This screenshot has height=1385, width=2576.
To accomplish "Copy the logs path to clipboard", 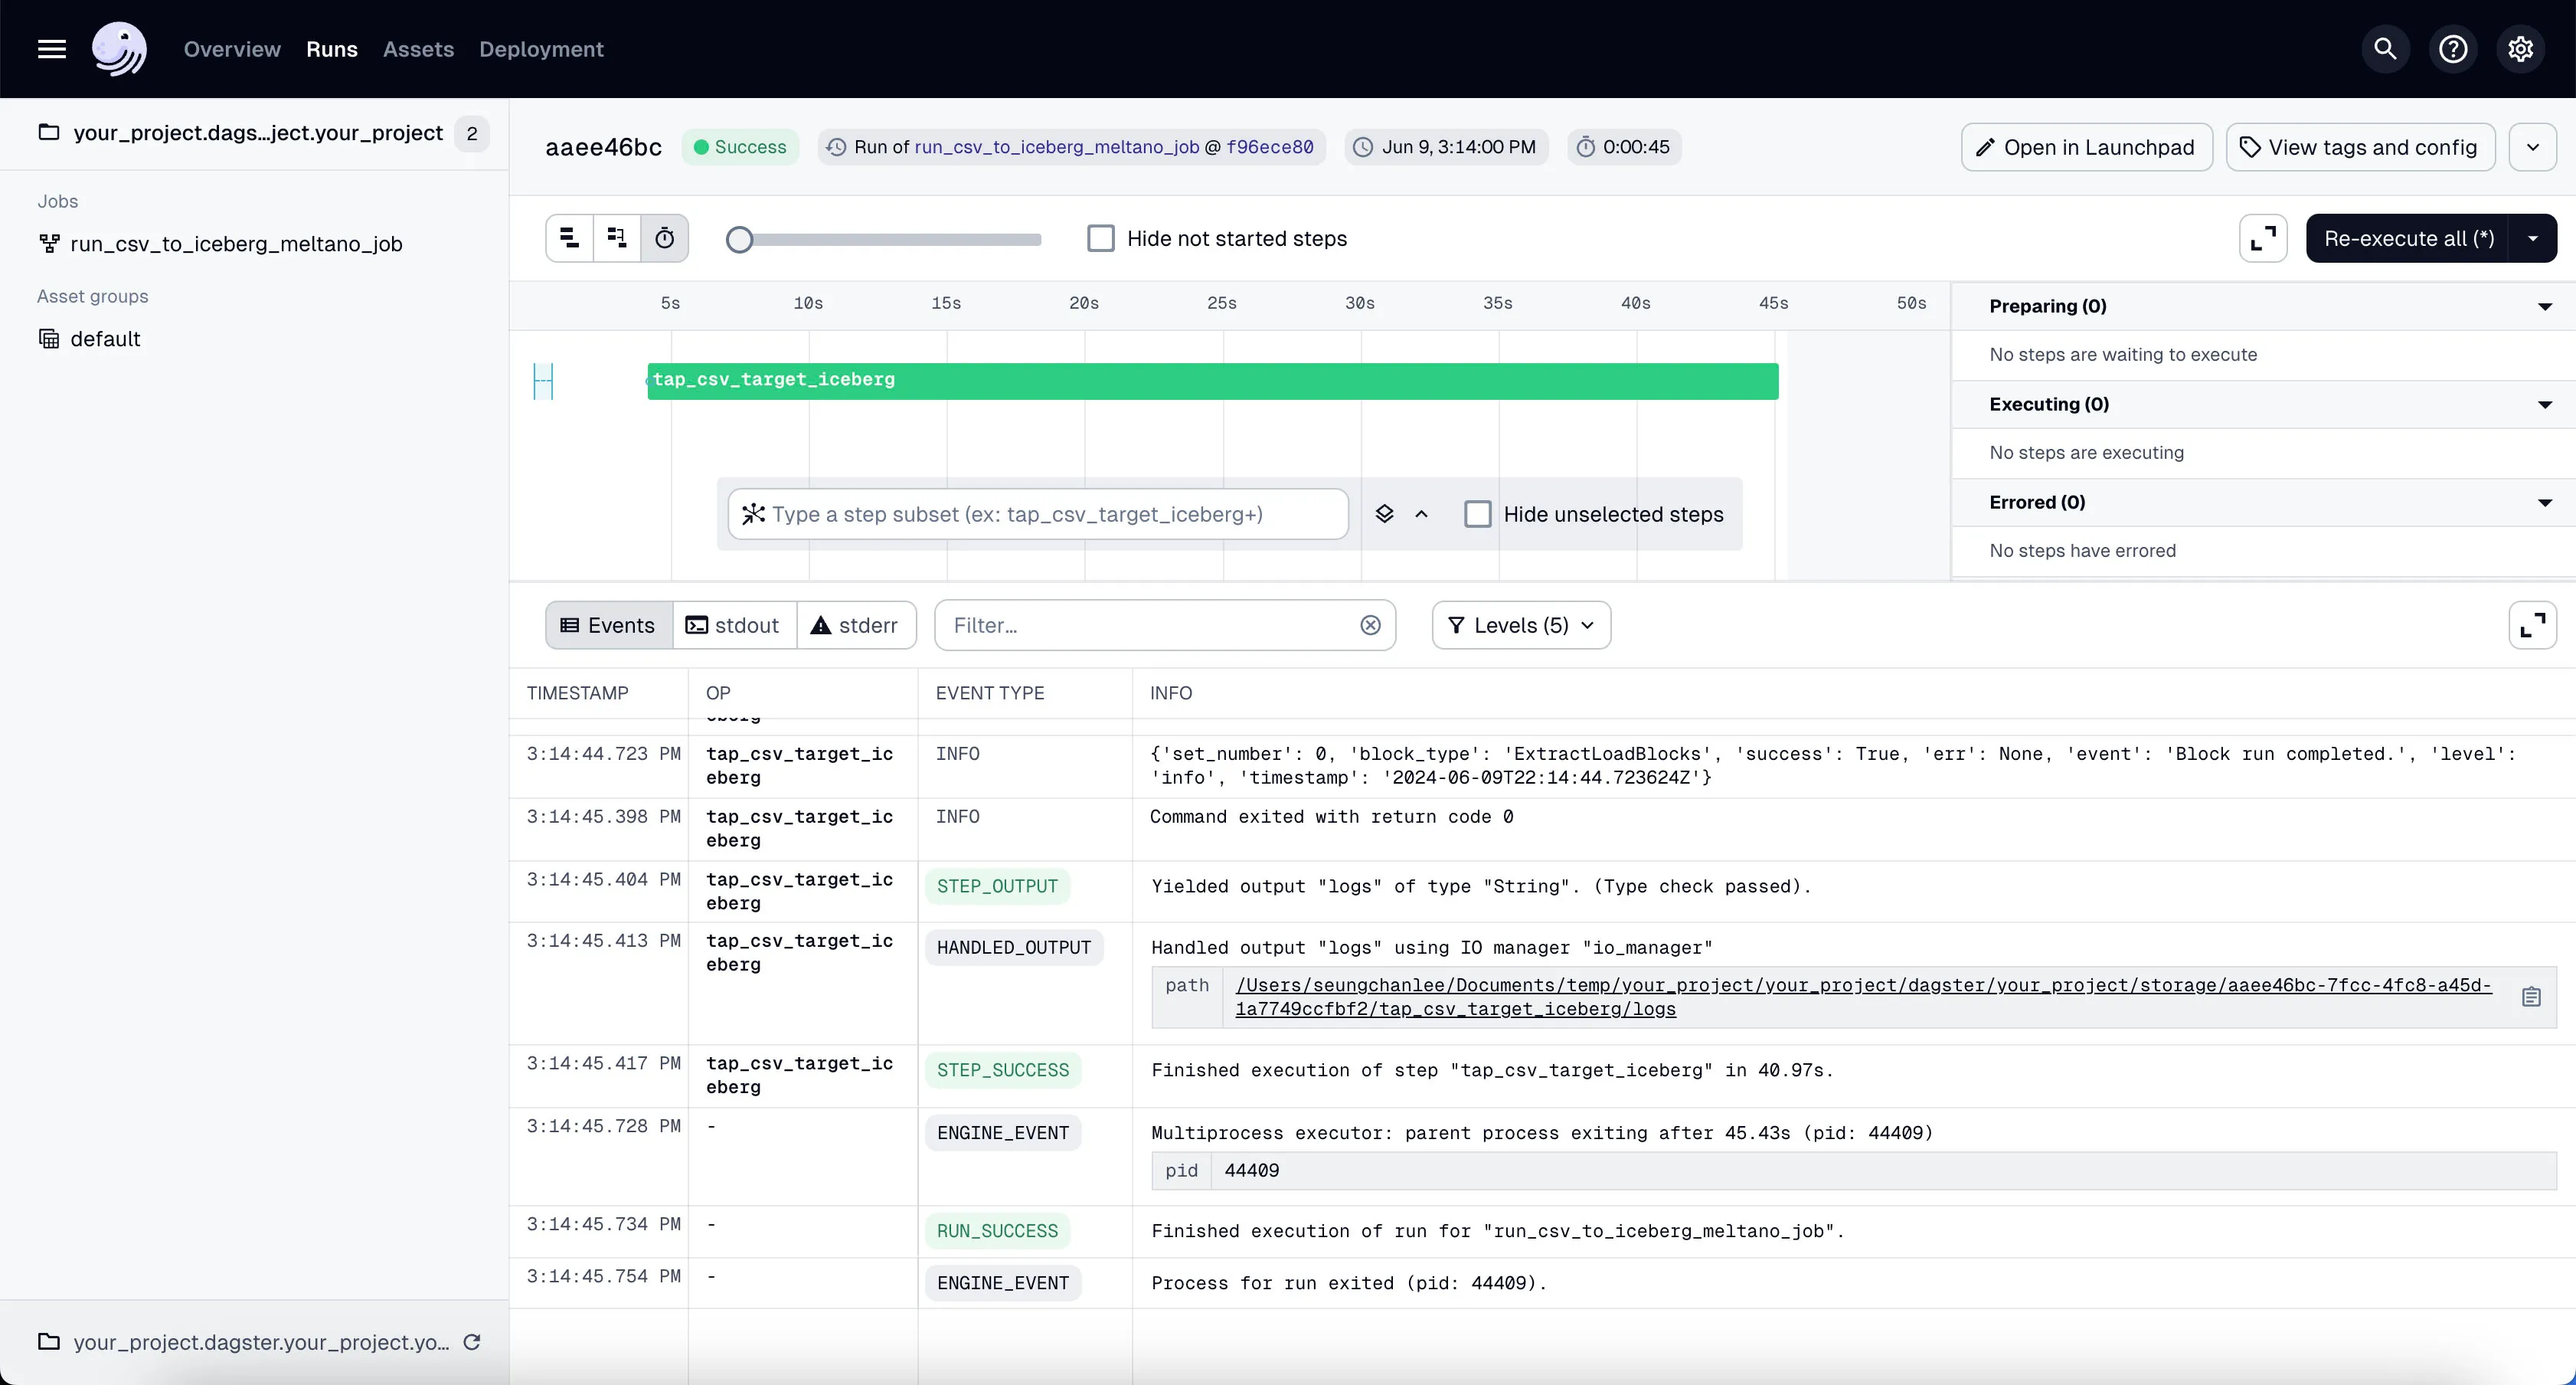I will (x=2531, y=997).
